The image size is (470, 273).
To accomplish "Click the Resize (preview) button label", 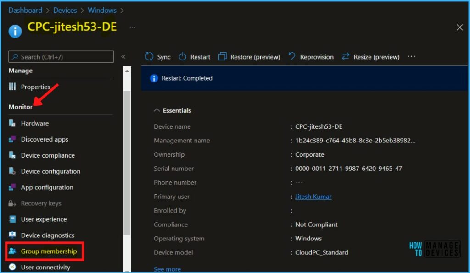I will coord(376,57).
